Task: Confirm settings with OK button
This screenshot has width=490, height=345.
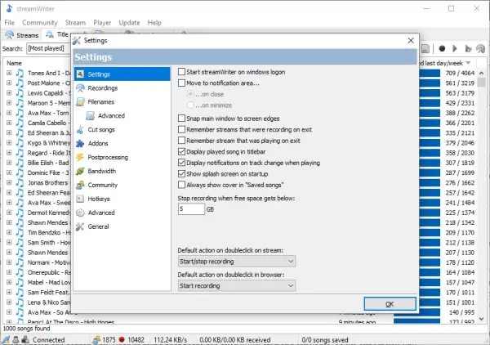Action: pos(390,303)
